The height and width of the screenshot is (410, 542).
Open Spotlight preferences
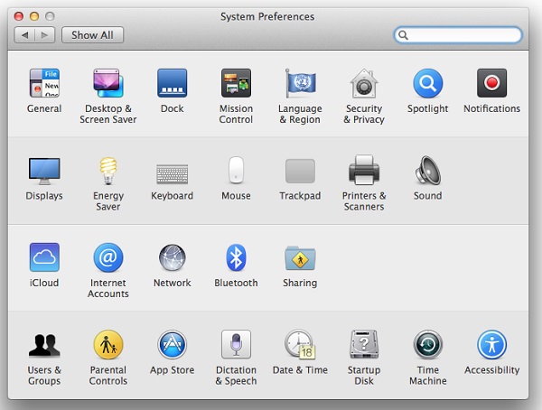(x=427, y=84)
